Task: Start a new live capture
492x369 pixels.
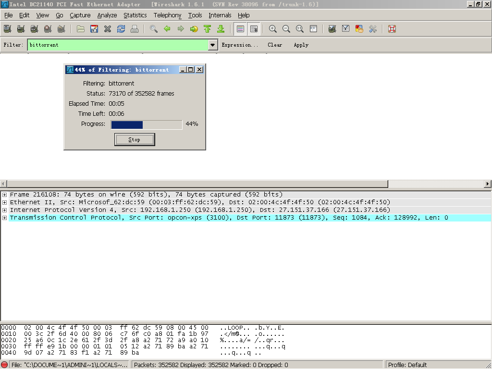Action: coord(35,29)
